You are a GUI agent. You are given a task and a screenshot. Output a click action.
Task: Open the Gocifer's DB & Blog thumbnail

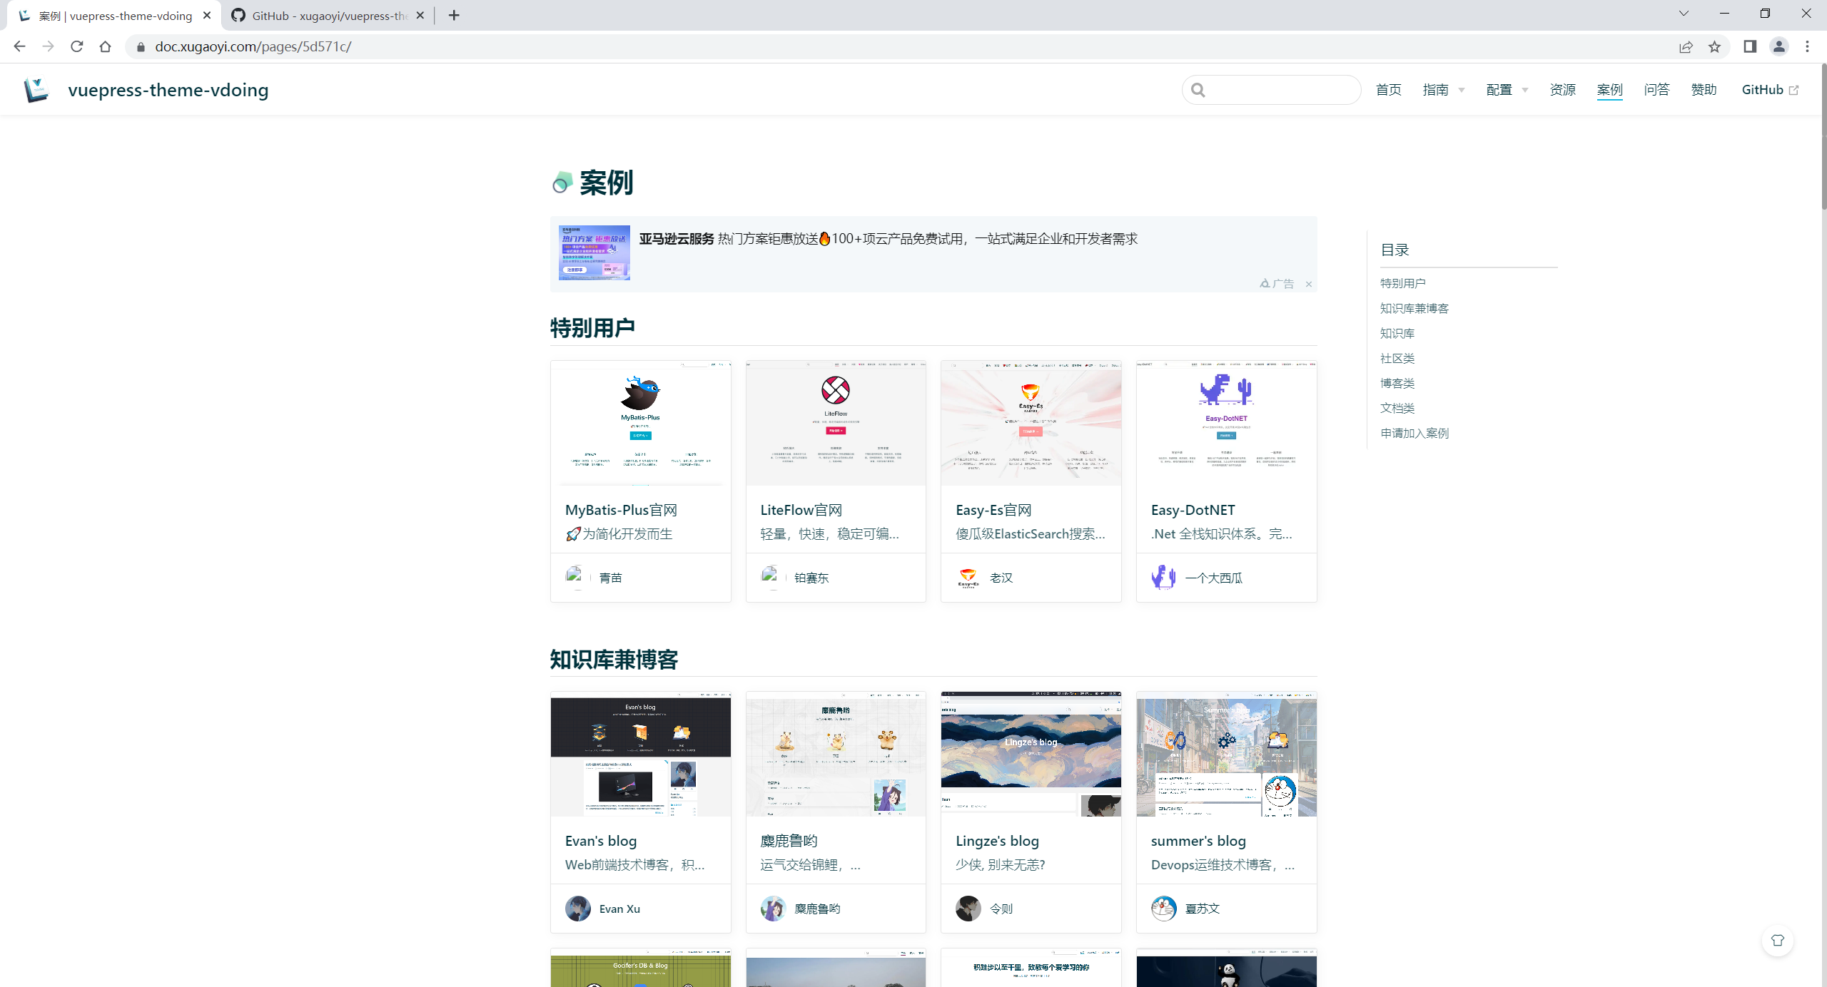[640, 968]
